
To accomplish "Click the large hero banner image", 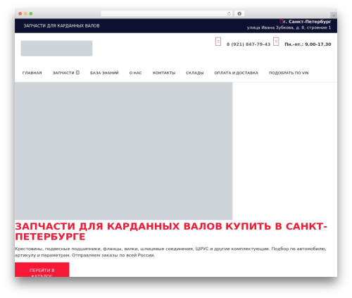I will click(124, 151).
